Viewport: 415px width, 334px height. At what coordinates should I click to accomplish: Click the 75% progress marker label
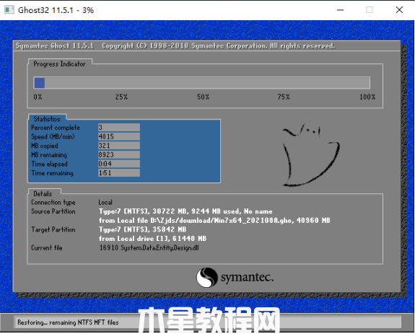[284, 97]
